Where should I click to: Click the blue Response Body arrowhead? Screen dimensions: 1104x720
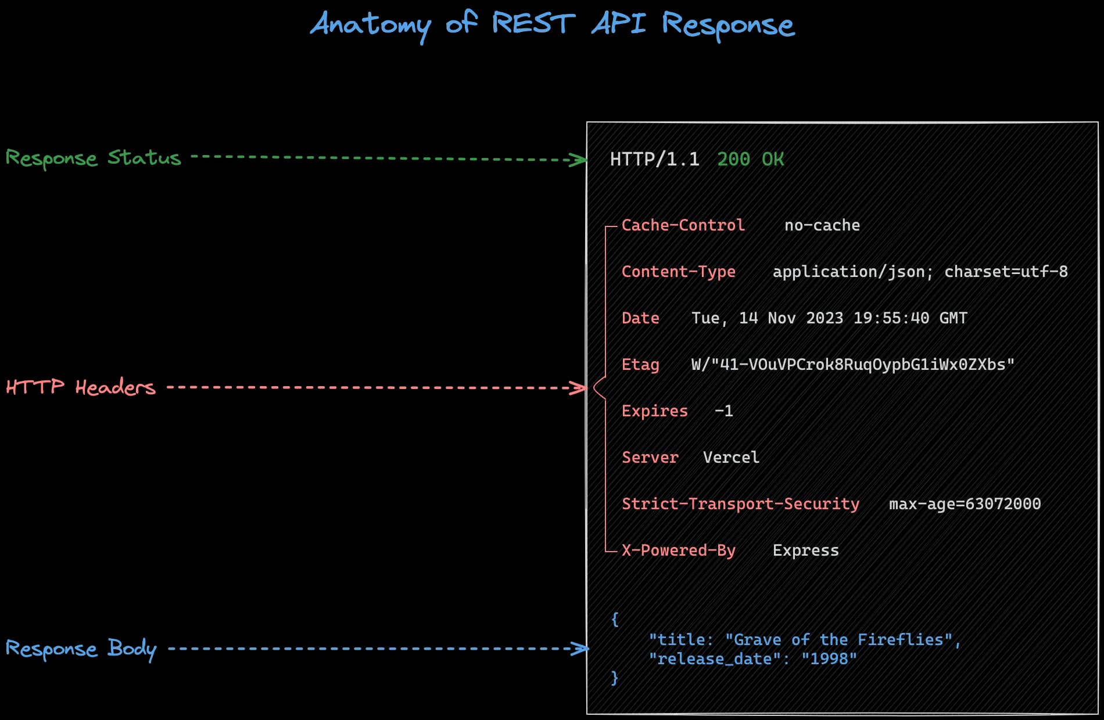pos(580,649)
